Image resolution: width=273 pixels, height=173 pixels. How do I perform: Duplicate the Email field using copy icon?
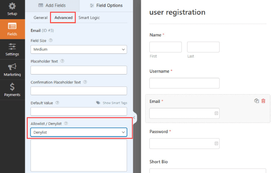[257, 101]
